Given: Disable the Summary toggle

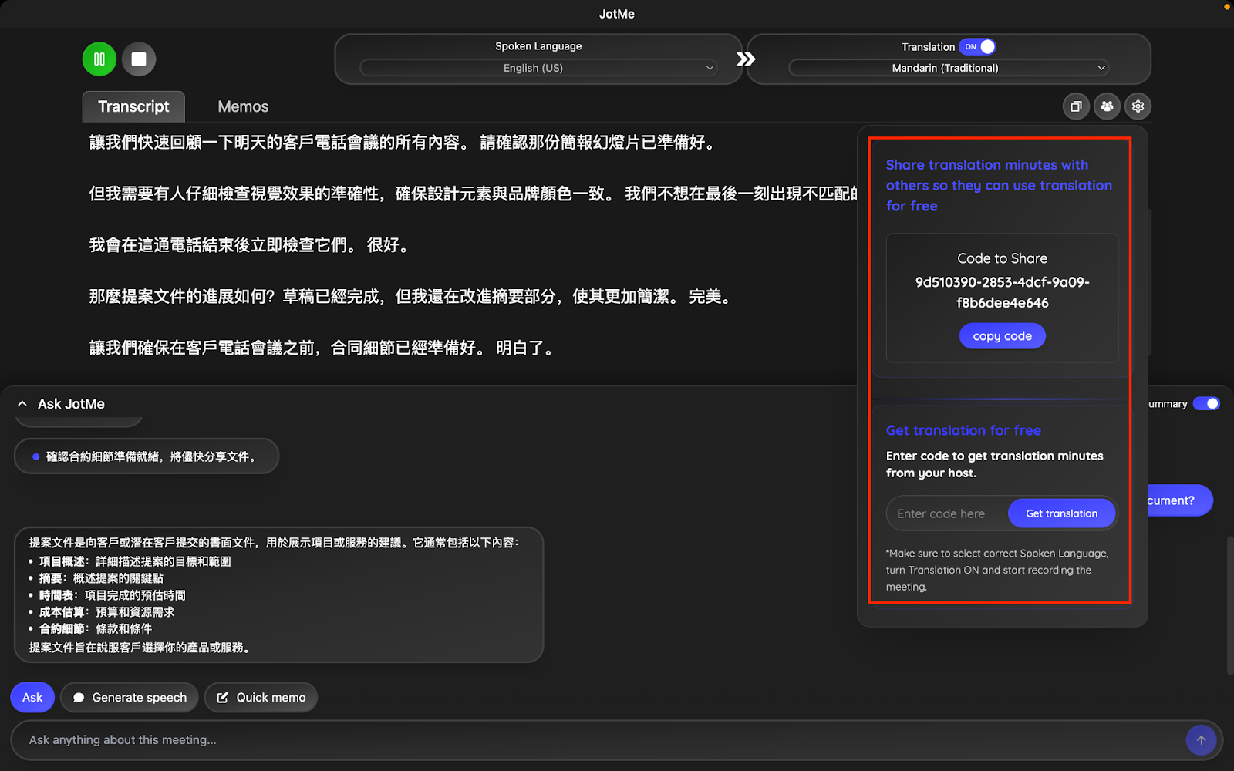Looking at the screenshot, I should click(1205, 403).
